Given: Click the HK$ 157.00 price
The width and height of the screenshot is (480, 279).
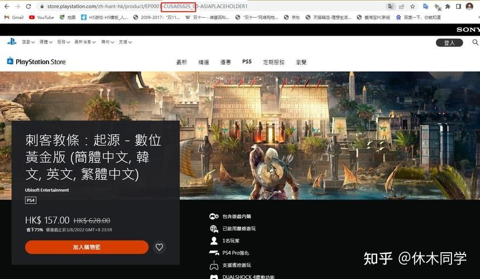Looking at the screenshot, I should (x=47, y=220).
